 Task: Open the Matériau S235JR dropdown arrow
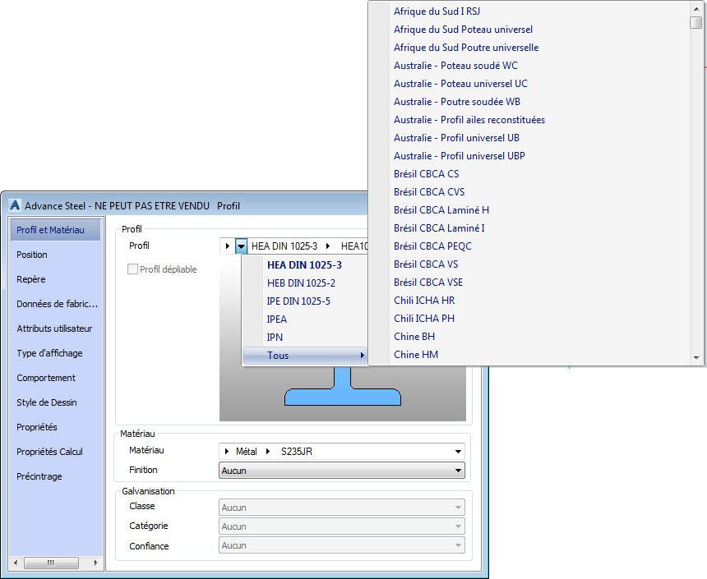(x=458, y=452)
